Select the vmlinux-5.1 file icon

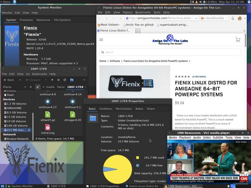[73, 101]
